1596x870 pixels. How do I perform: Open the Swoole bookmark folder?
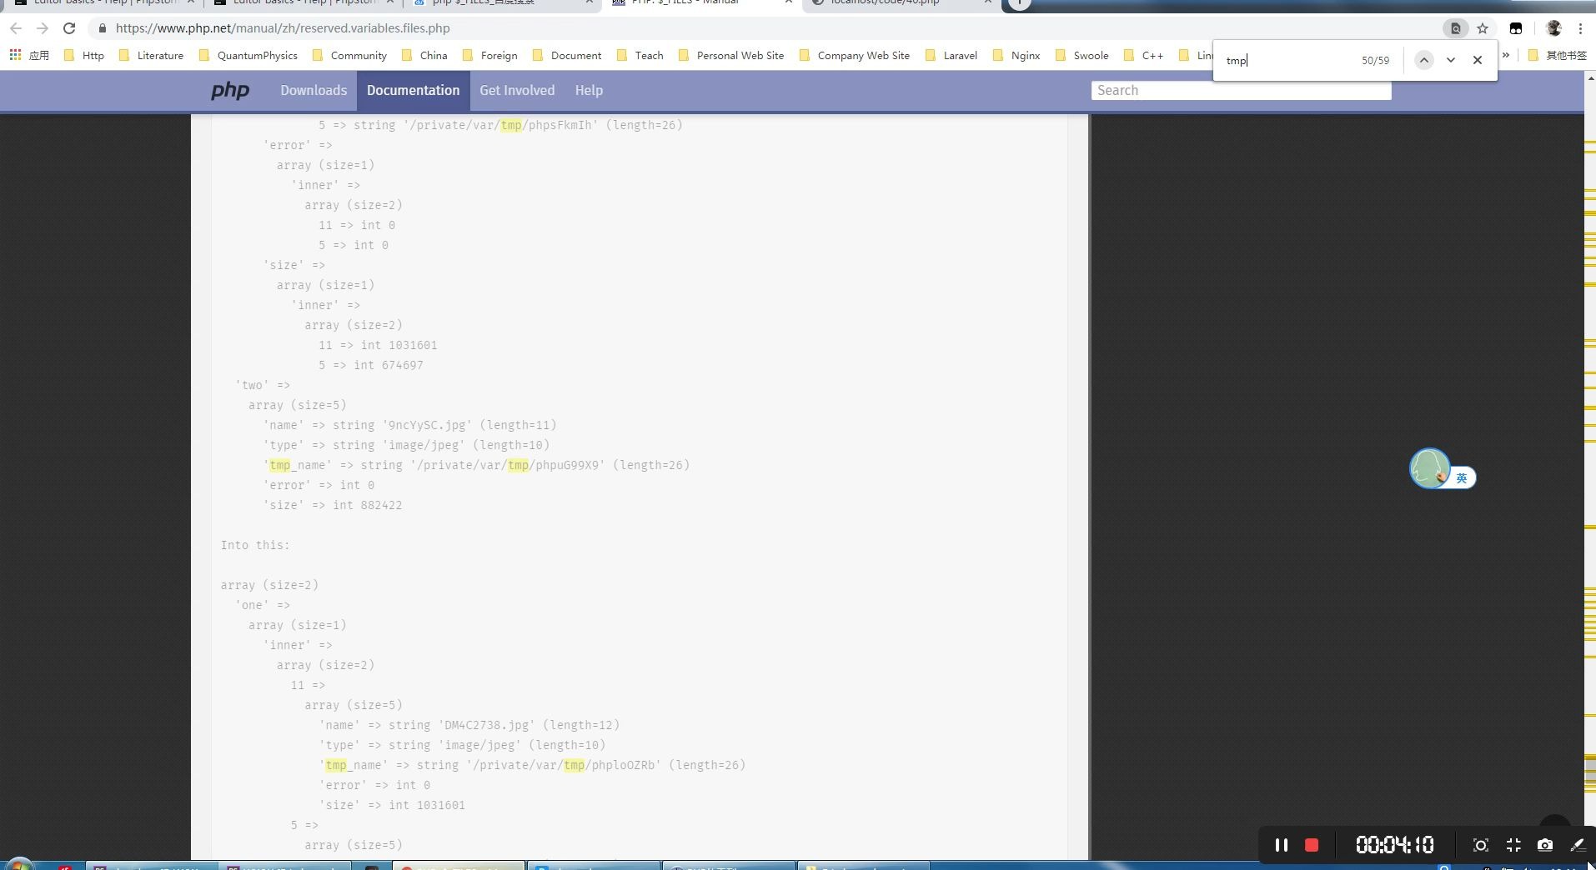(1082, 55)
